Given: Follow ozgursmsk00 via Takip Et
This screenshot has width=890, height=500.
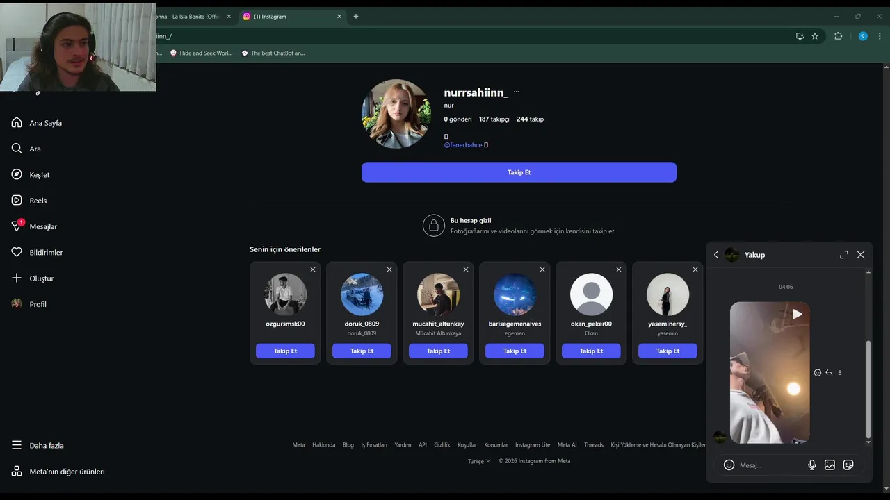Looking at the screenshot, I should pyautogui.click(x=285, y=351).
